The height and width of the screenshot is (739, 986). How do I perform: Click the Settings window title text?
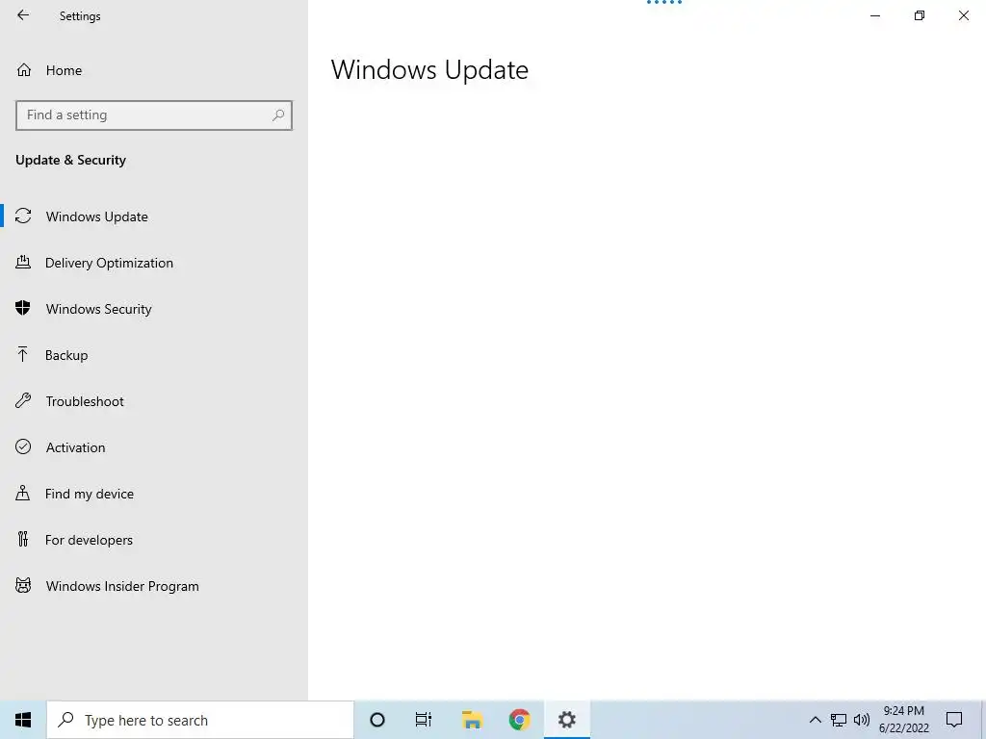pyautogui.click(x=80, y=16)
